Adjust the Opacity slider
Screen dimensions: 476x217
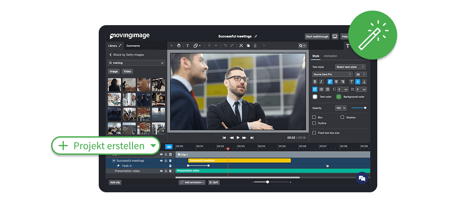click(359, 108)
